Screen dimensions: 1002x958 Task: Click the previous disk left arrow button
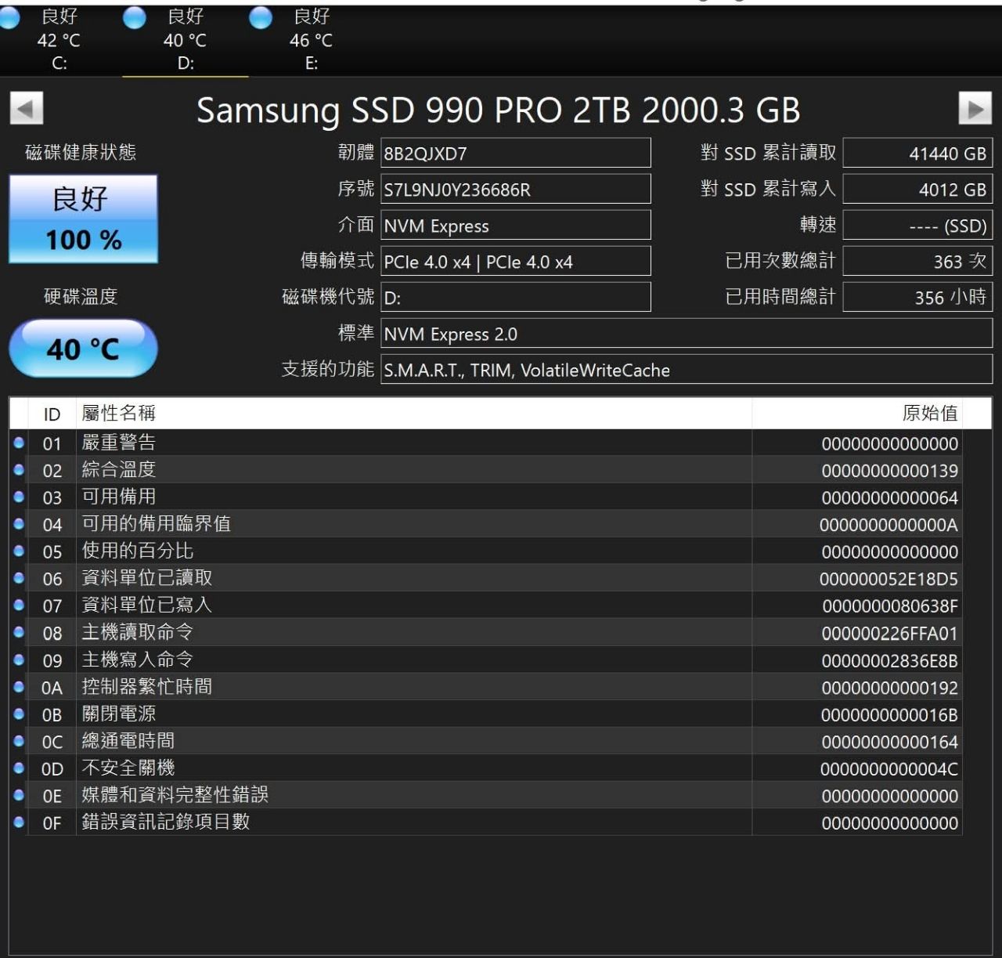pos(26,109)
